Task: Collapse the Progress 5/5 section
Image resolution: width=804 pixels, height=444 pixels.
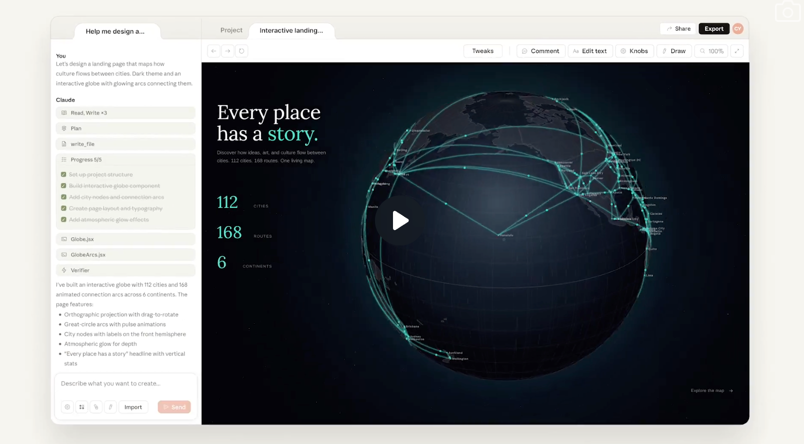Action: [x=125, y=159]
